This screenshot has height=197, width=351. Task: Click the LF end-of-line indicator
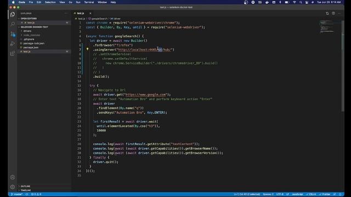[287, 194]
